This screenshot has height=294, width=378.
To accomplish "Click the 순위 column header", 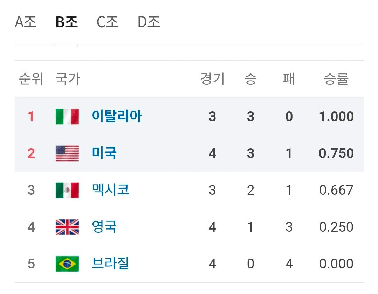I will point(31,79).
